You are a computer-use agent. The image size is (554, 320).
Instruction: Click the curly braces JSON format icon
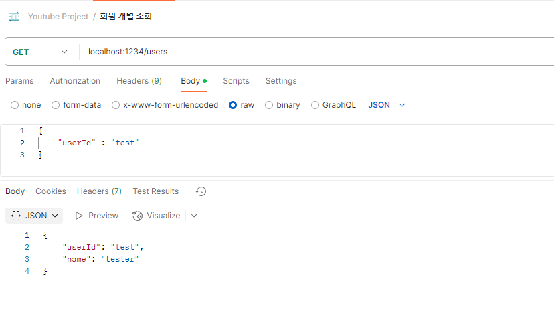(x=16, y=216)
